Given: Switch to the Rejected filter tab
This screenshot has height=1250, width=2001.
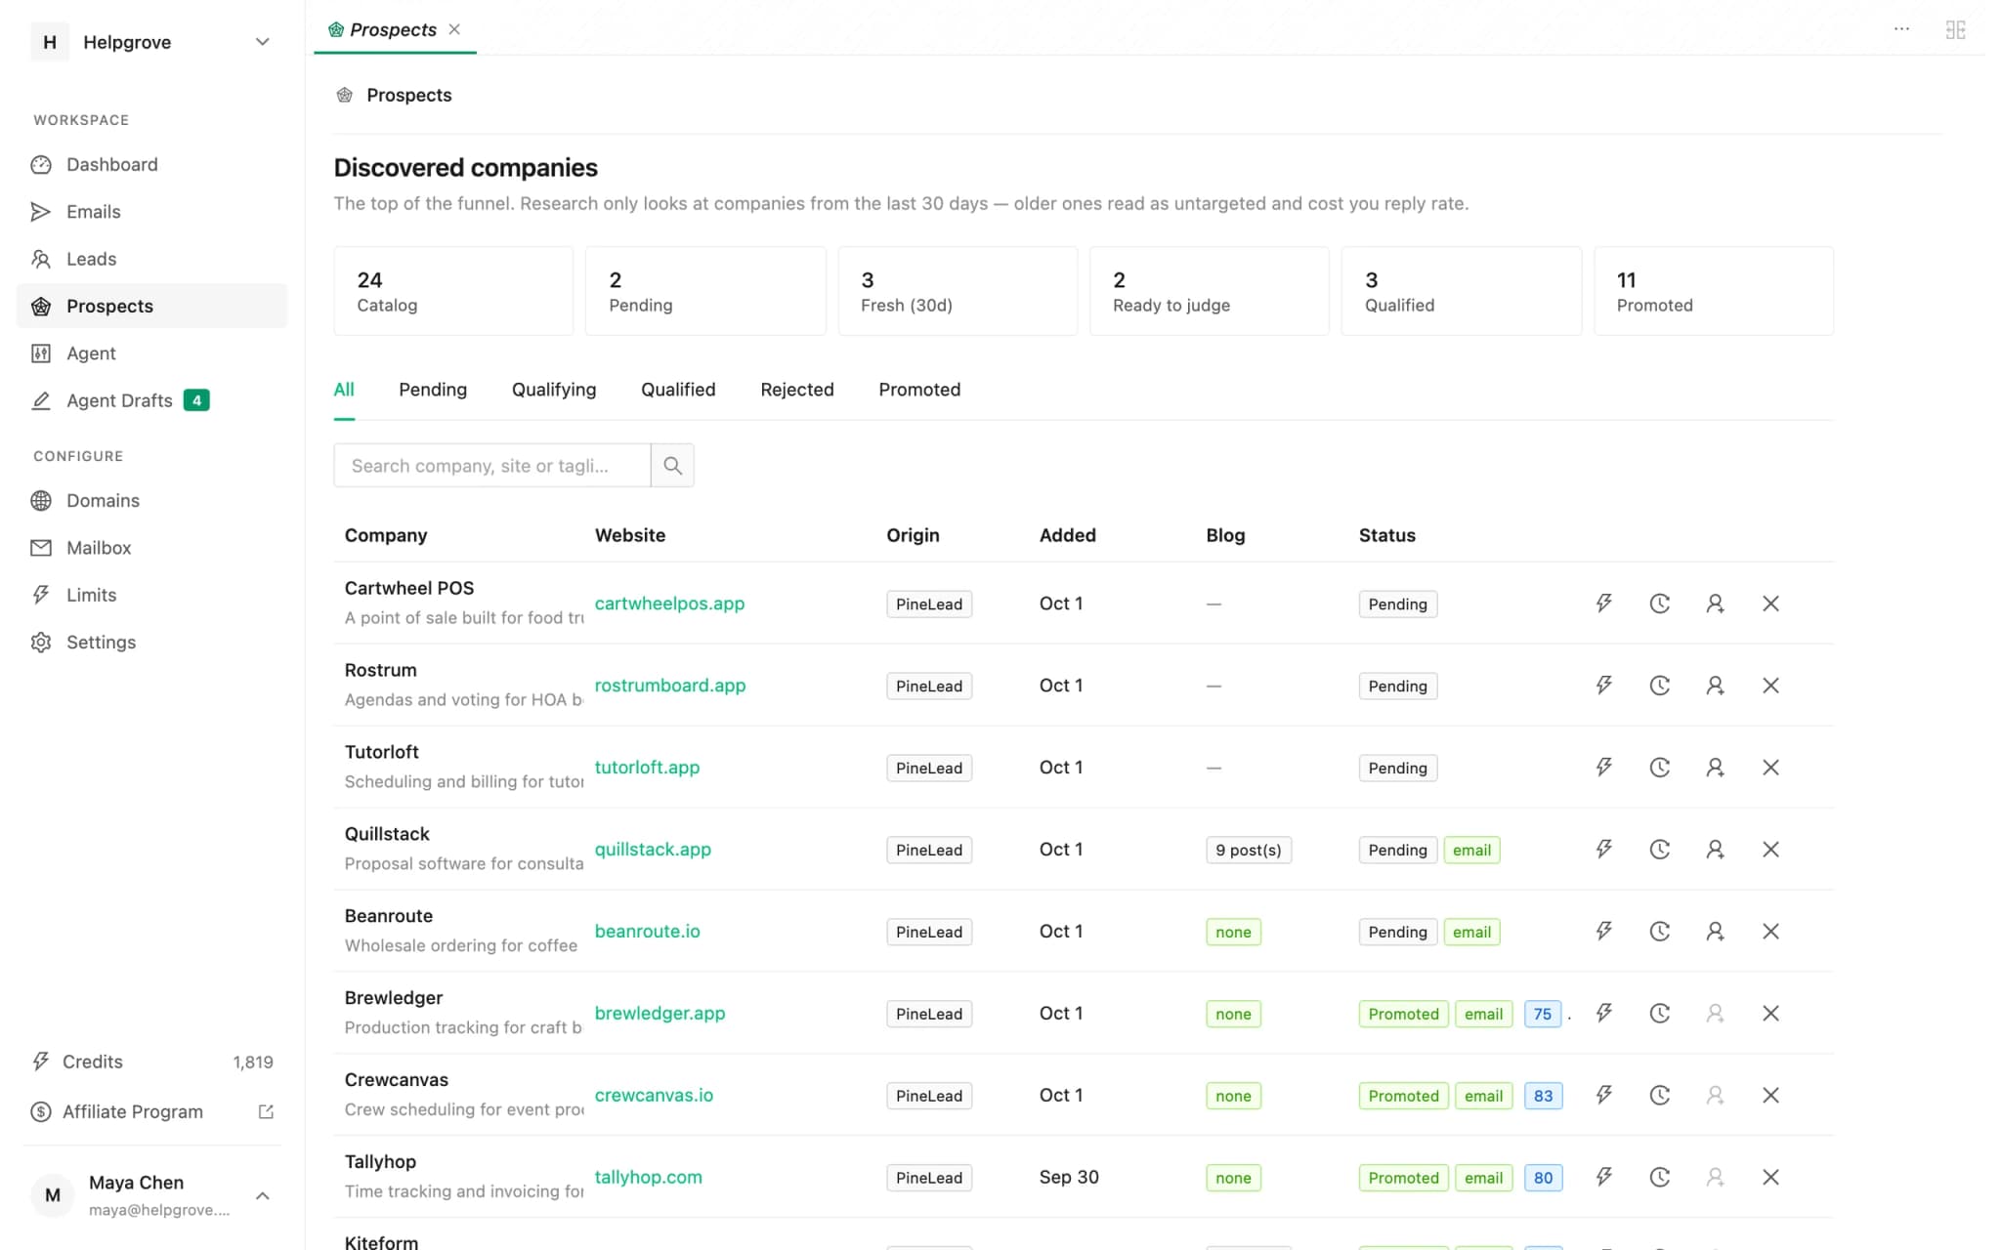Looking at the screenshot, I should [x=797, y=390].
